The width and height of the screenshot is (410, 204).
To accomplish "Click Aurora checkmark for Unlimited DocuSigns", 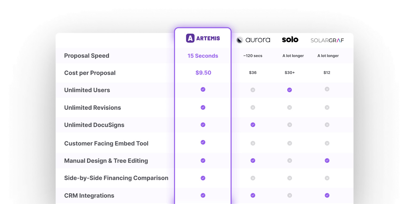I will tap(253, 125).
